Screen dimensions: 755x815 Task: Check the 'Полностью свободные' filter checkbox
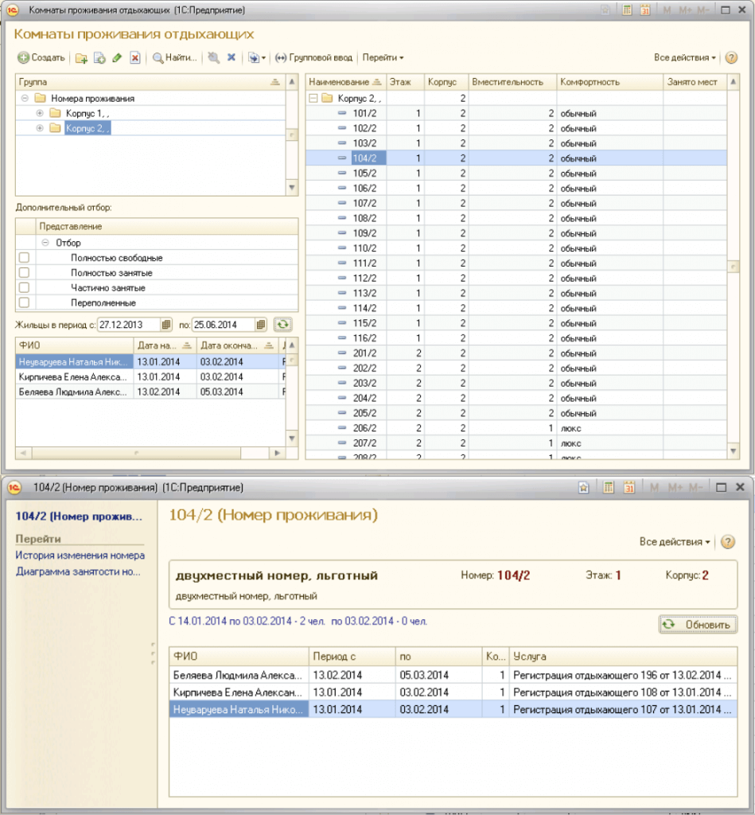pos(24,258)
